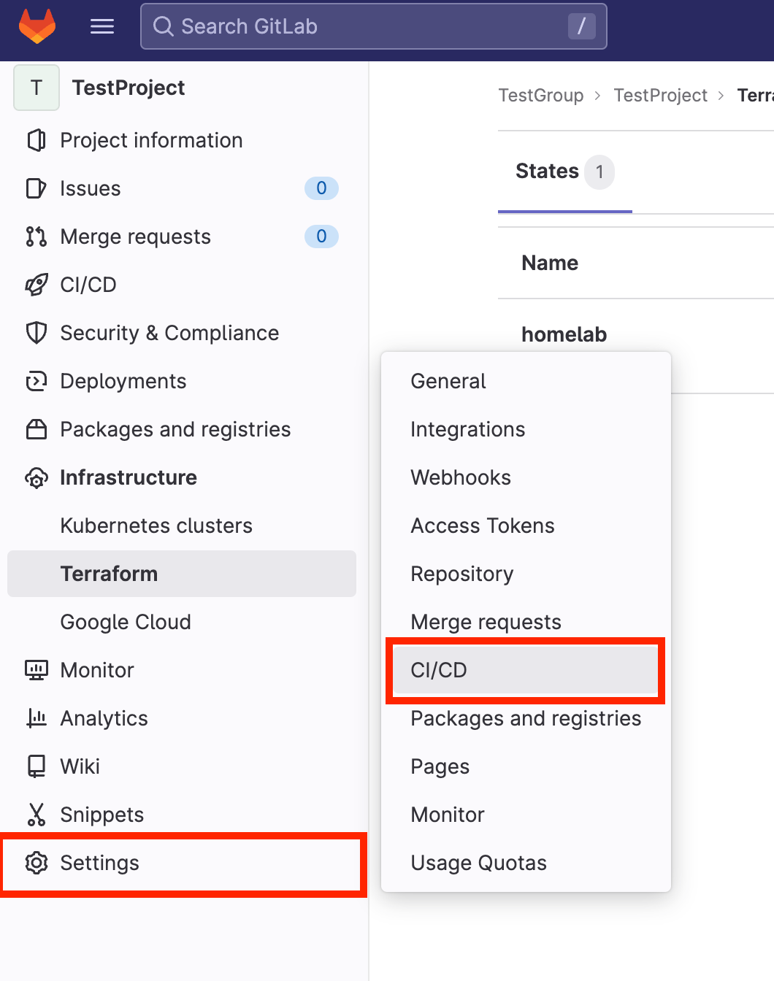Choose Webhooks in the Settings submenu
Viewport: 774px width, 981px height.
461,477
